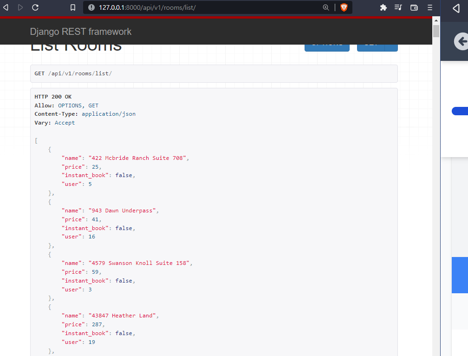Click the Vary: Accept header line
This screenshot has height=356, width=468.
pos(55,123)
